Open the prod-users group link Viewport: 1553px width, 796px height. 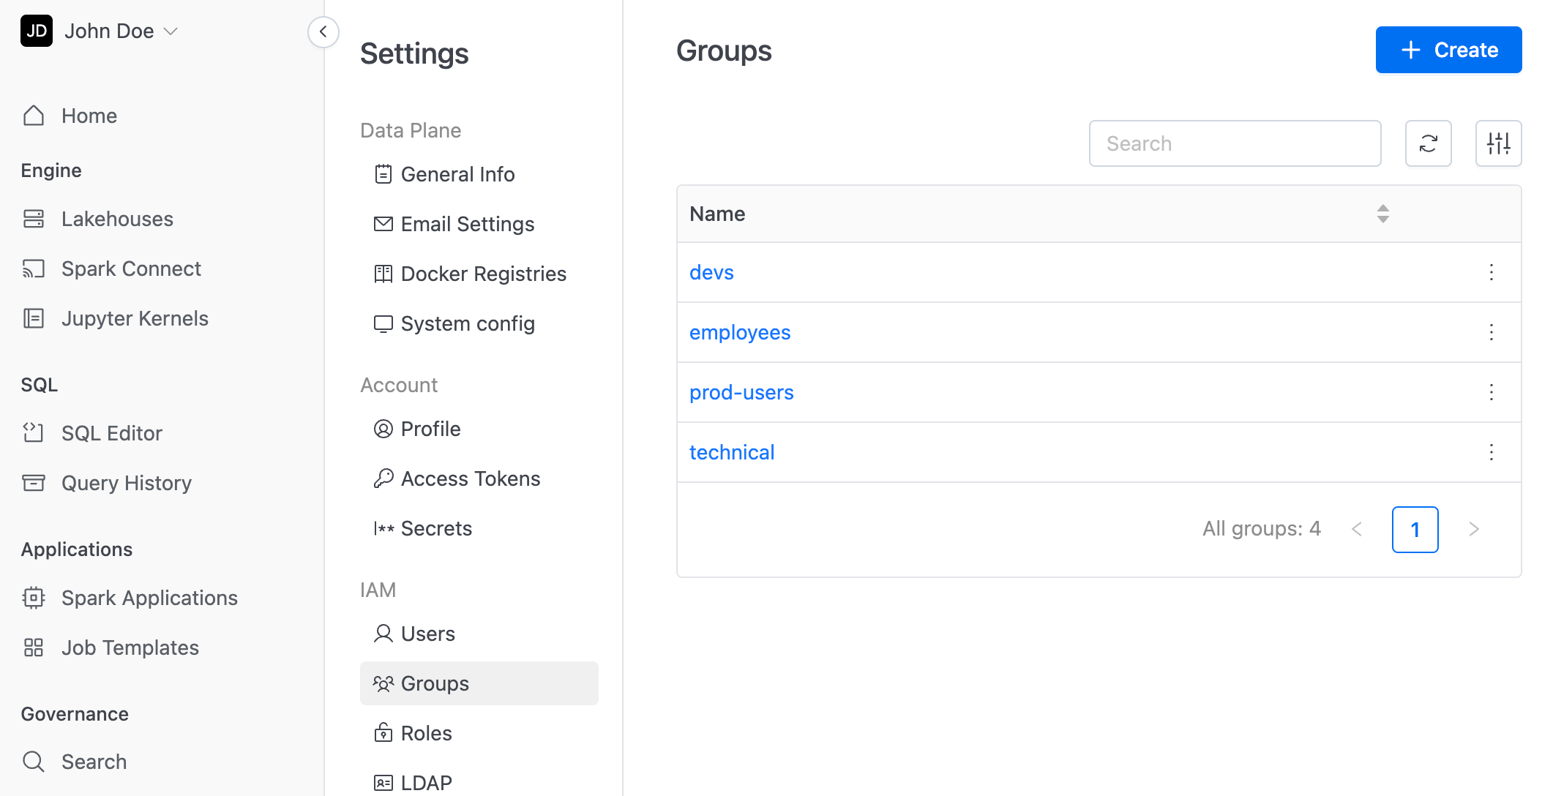pos(741,392)
